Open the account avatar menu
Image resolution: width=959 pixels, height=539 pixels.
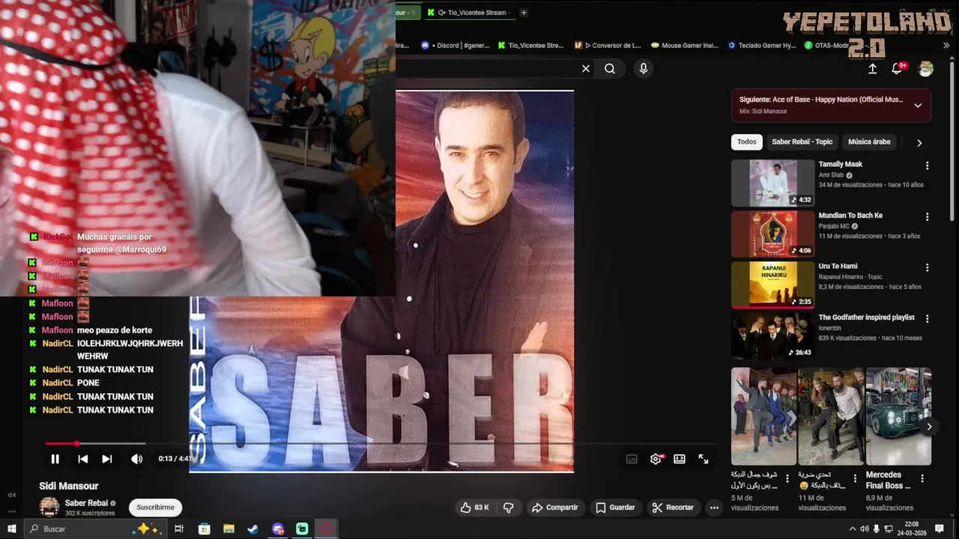[x=926, y=69]
